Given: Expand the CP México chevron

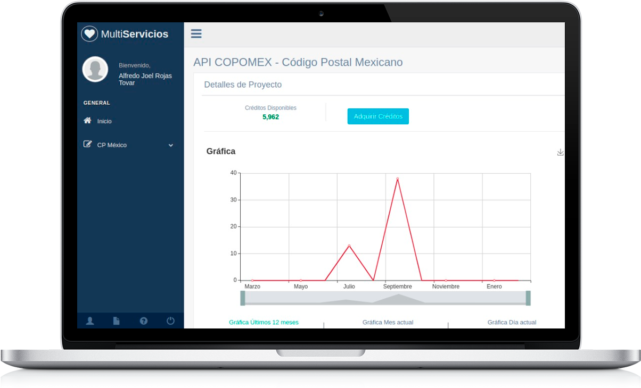Looking at the screenshot, I should [x=171, y=145].
